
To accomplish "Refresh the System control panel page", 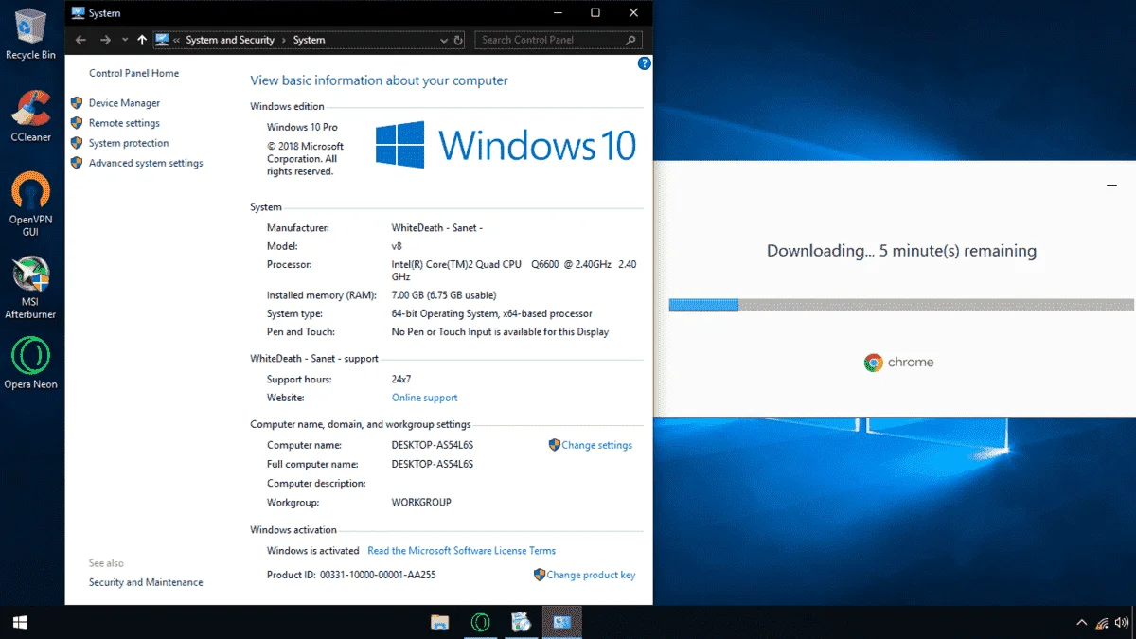I will 459,40.
